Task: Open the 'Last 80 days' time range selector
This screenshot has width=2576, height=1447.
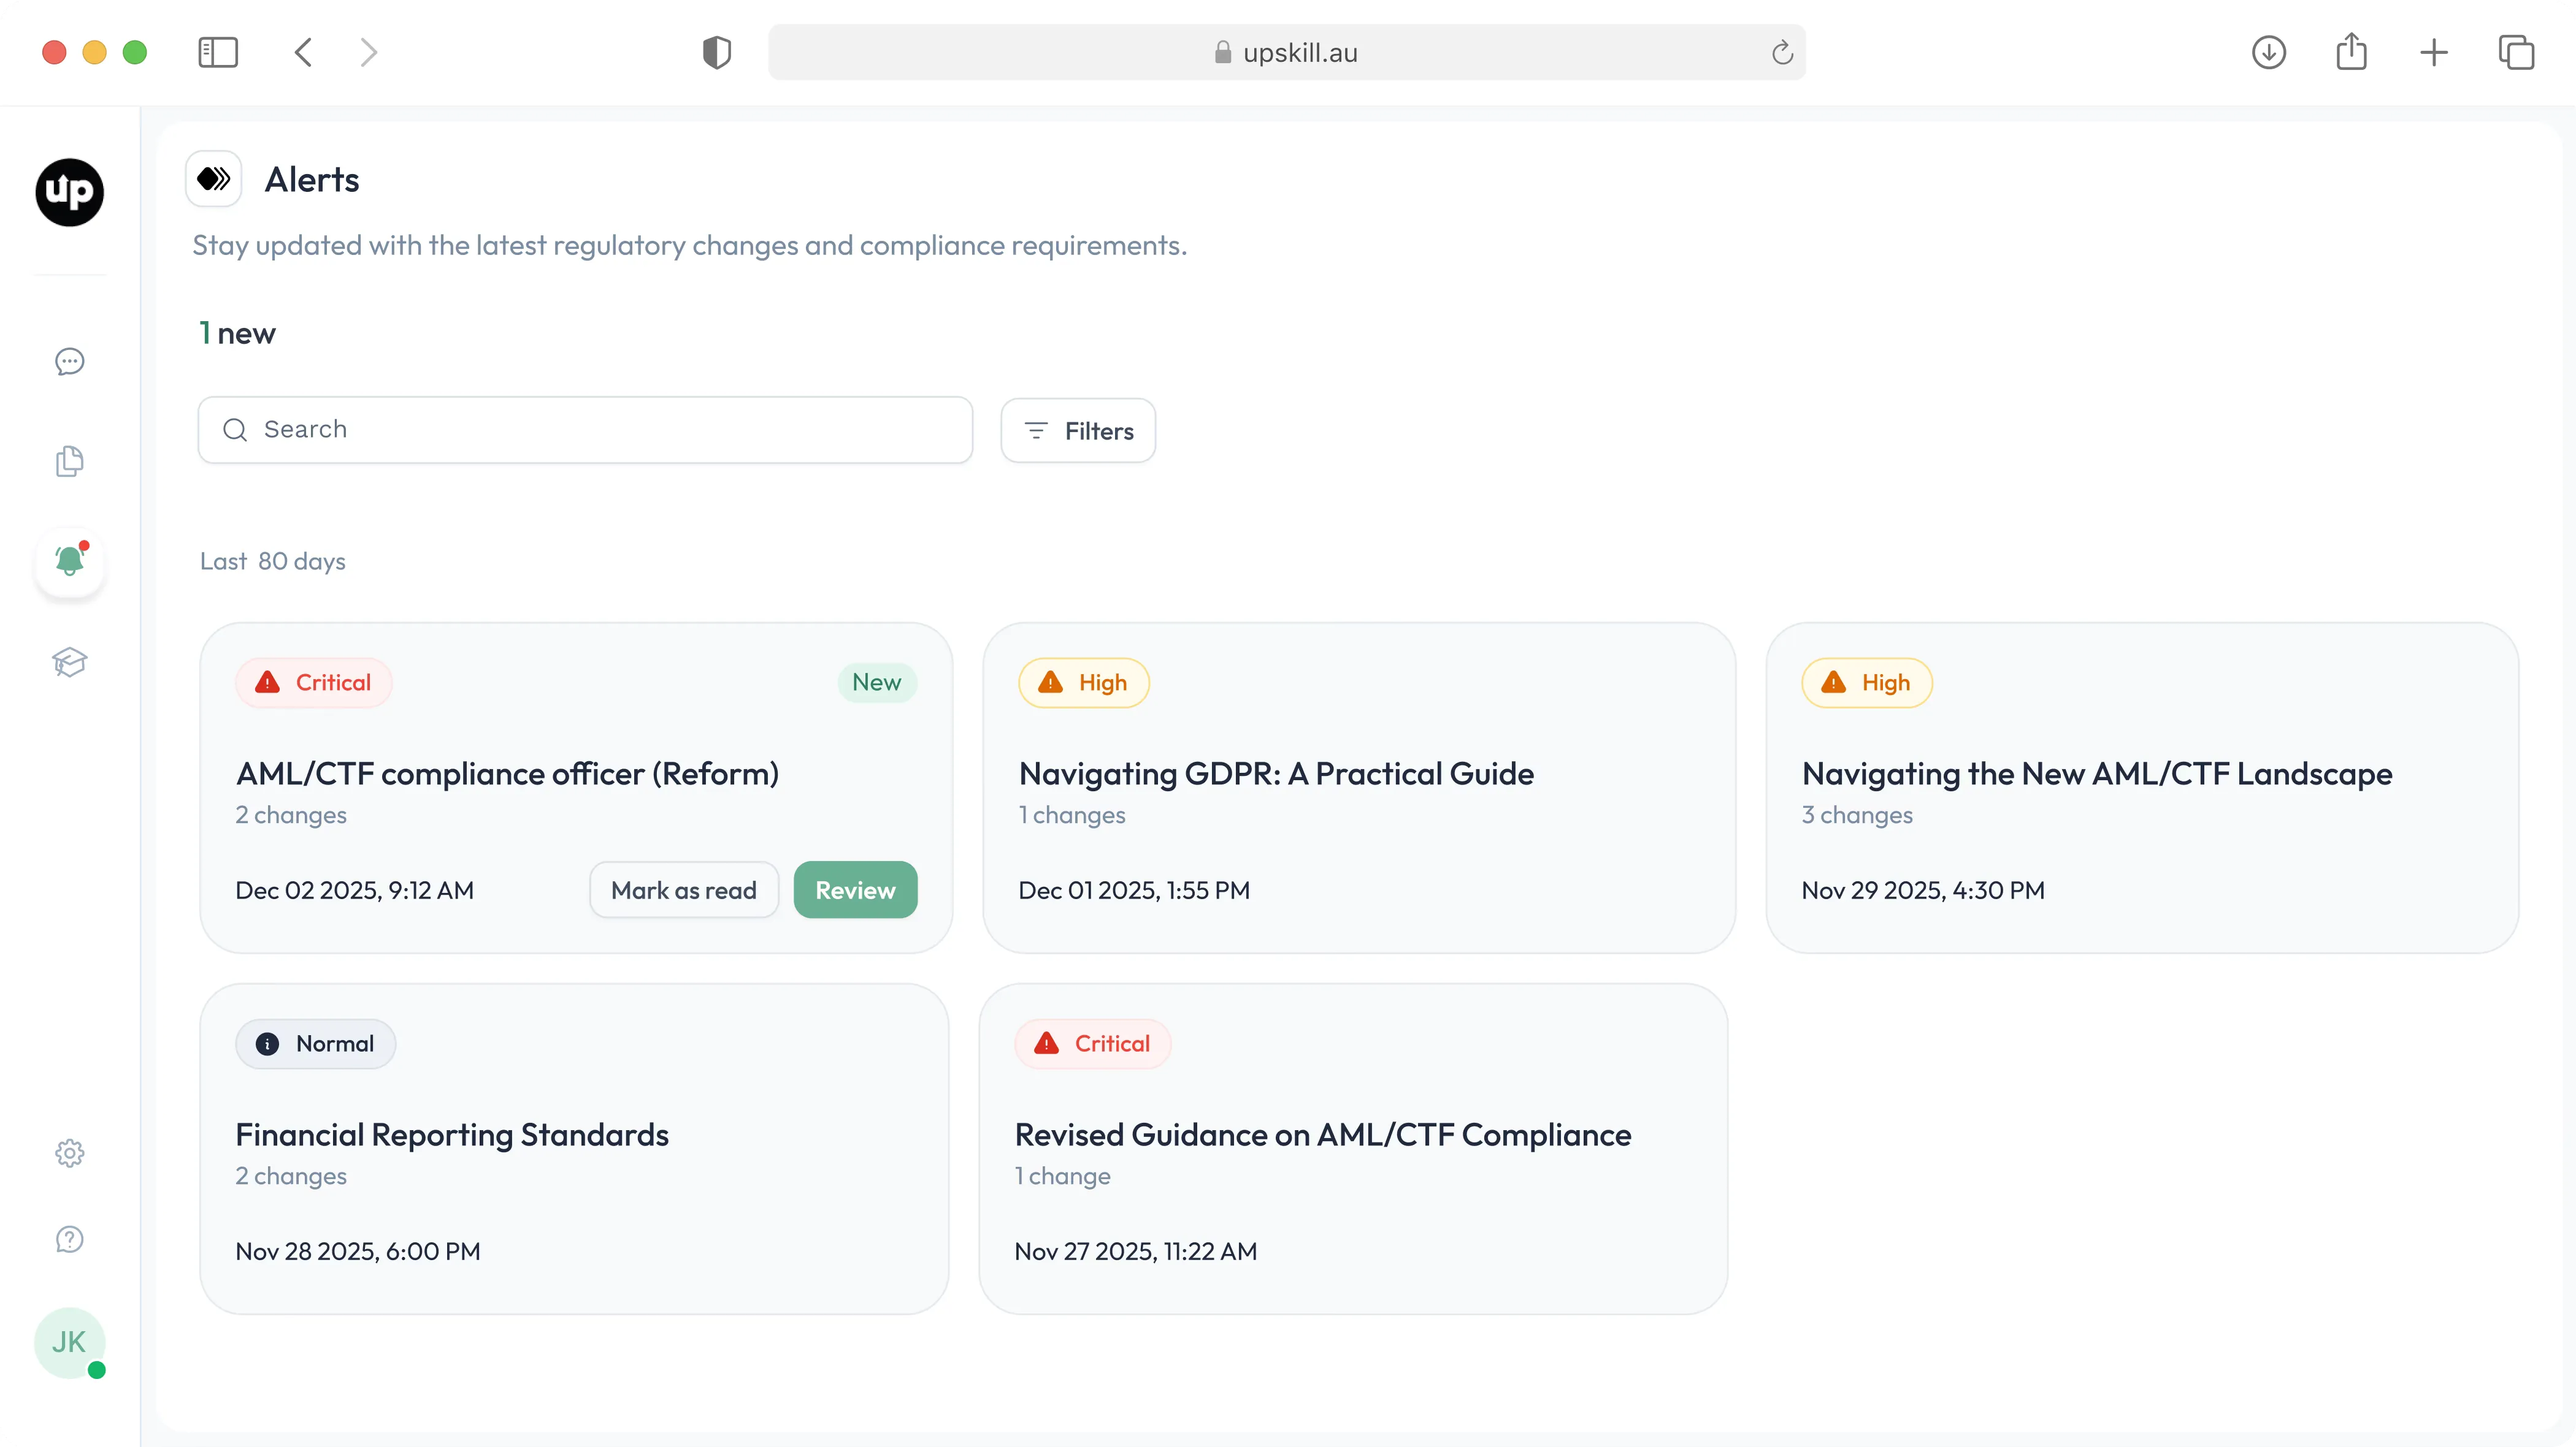Action: tap(272, 561)
